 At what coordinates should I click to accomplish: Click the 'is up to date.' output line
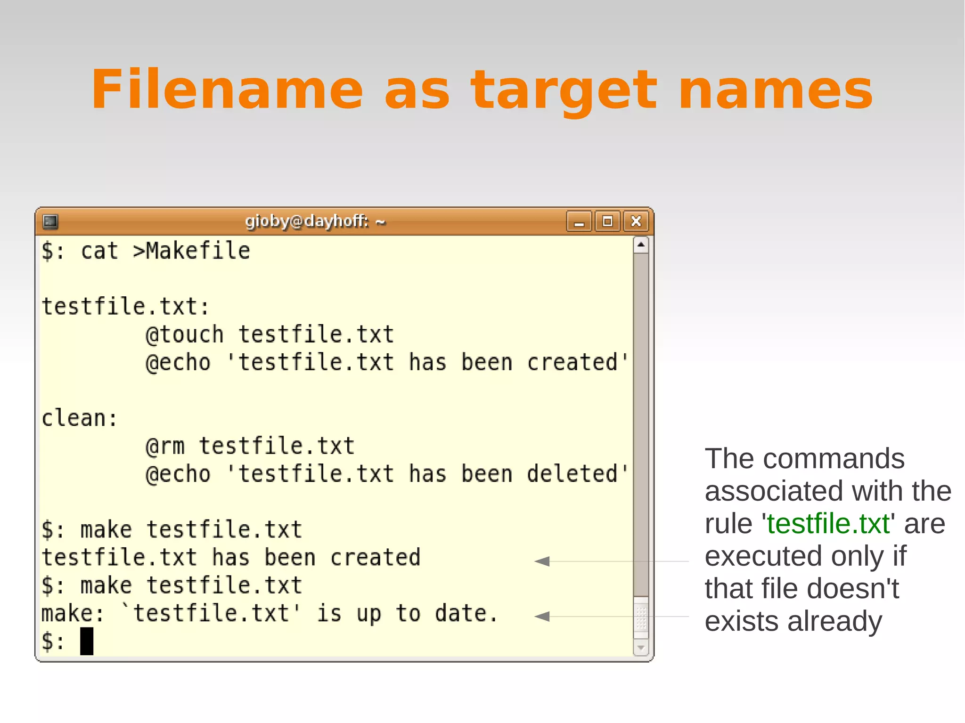[x=270, y=614]
